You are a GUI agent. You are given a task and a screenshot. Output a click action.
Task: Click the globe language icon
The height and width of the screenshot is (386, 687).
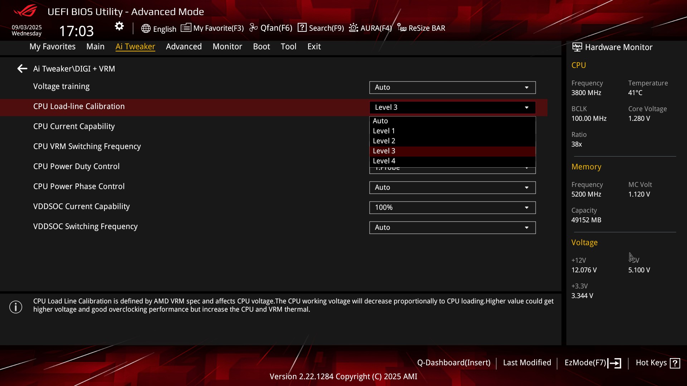[146, 29]
